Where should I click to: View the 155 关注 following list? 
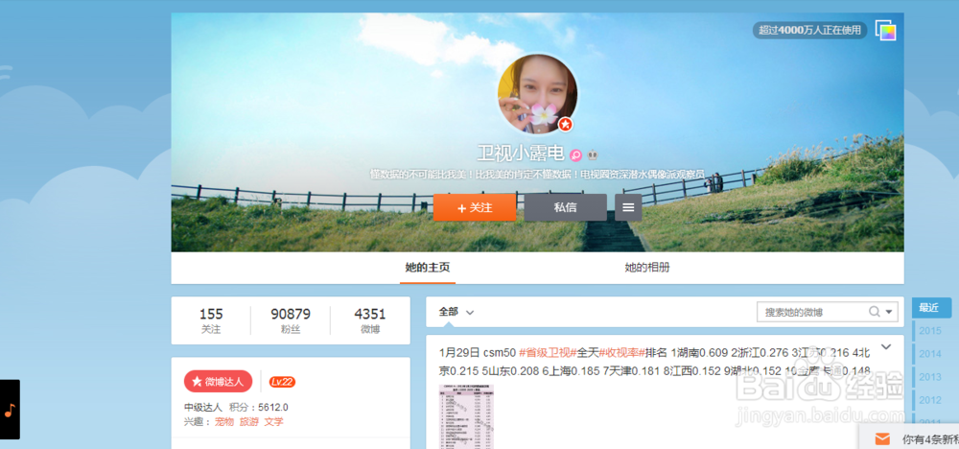(211, 320)
